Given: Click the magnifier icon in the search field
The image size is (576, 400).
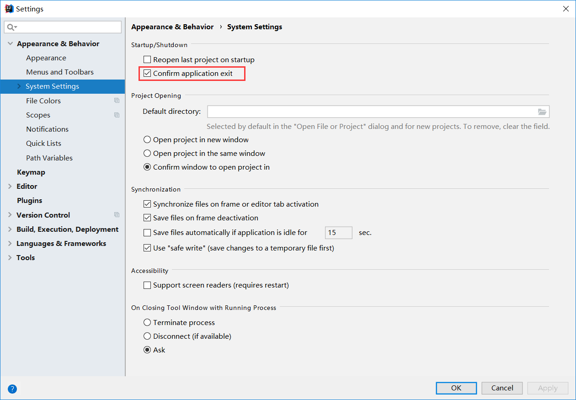Looking at the screenshot, I should point(11,27).
